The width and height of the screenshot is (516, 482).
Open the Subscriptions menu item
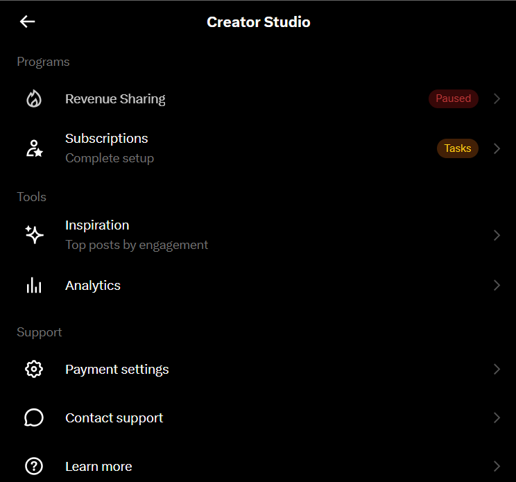click(x=258, y=148)
